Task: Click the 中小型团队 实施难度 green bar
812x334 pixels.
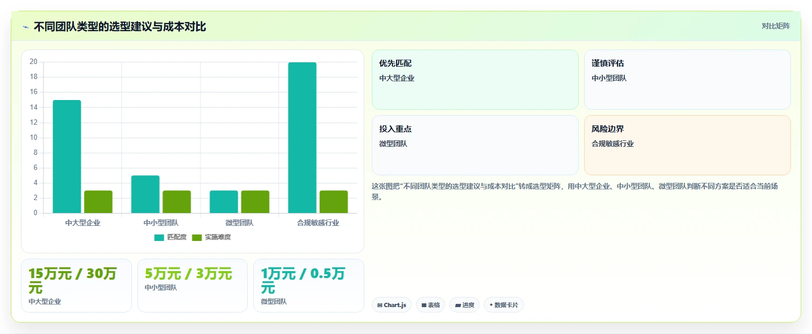Action: 177,202
